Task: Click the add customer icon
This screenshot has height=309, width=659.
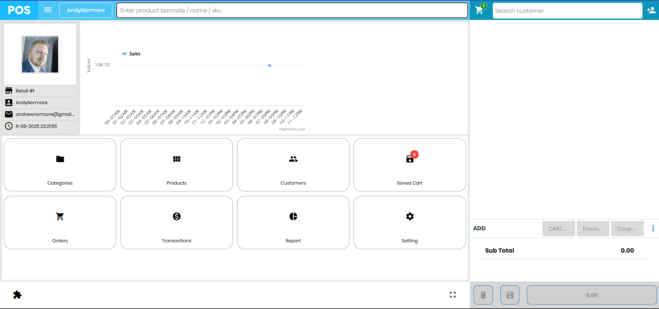Action: [x=651, y=10]
